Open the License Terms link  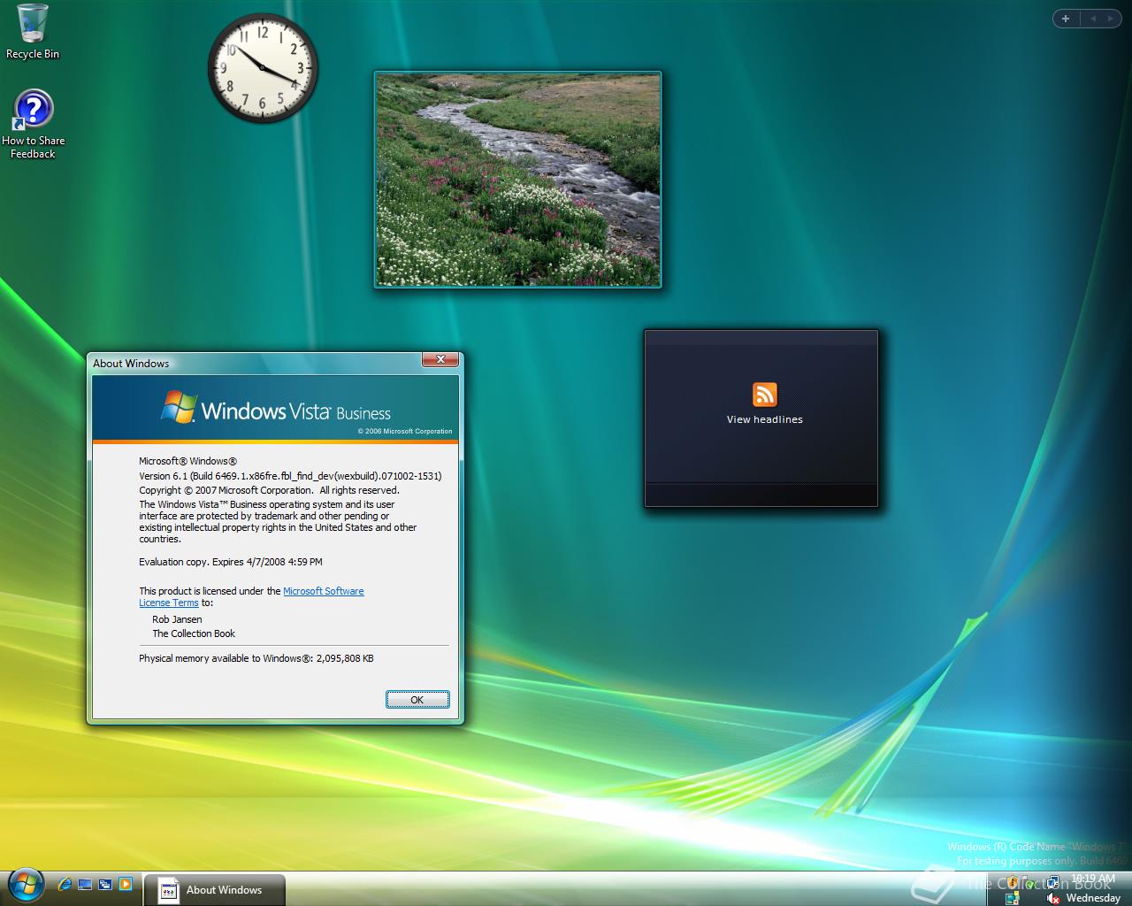(169, 603)
